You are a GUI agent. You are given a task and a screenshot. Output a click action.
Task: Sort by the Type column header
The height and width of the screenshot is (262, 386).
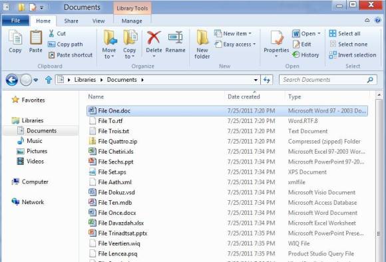(295, 96)
